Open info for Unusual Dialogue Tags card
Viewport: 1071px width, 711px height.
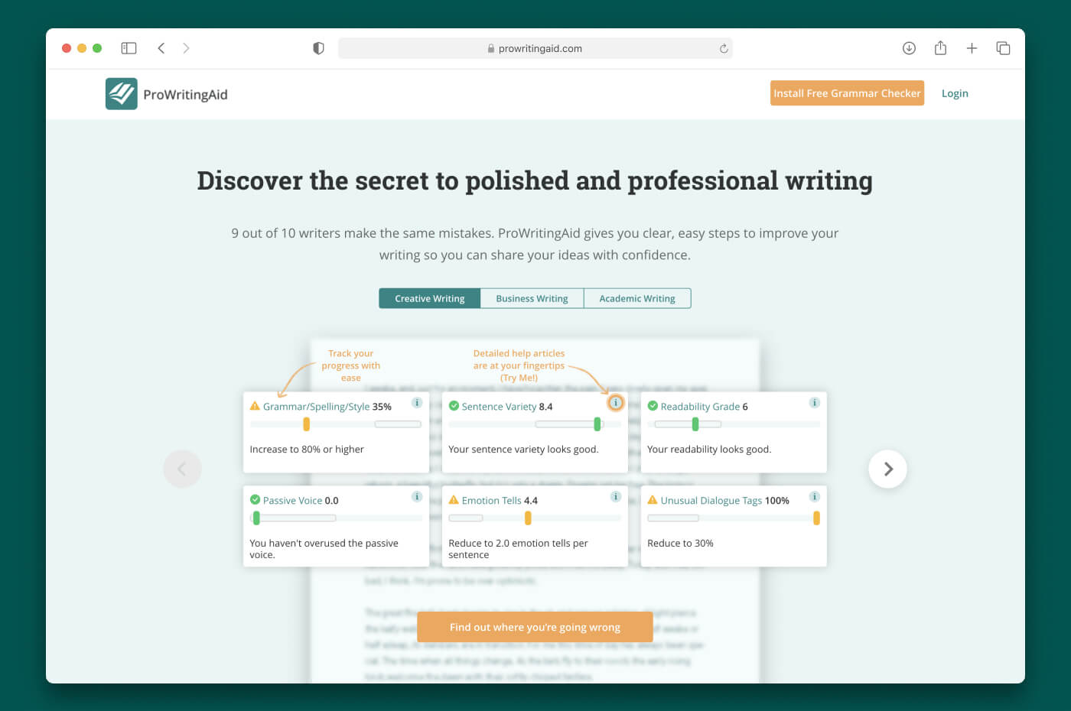click(x=815, y=497)
